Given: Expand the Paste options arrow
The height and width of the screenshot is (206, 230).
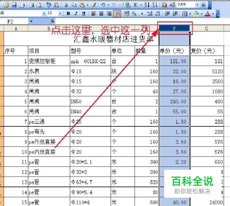Looking at the screenshot, I should point(87,5).
